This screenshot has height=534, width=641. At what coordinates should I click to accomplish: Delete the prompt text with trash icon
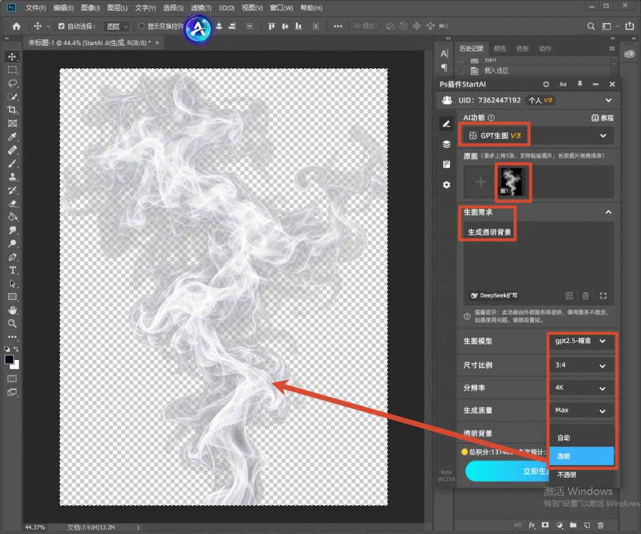[585, 295]
